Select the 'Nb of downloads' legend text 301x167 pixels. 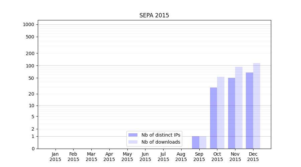point(161,142)
